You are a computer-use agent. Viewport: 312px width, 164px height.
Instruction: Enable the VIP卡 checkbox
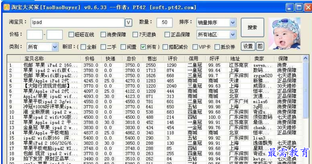point(195,47)
